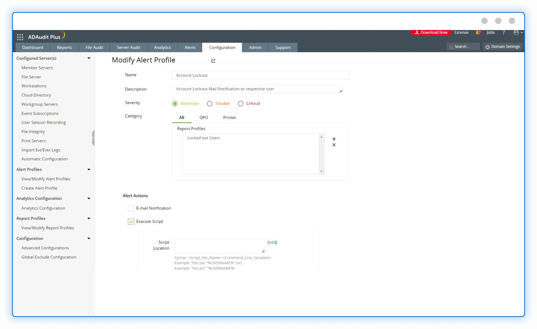Open Domain Settings
537x329 pixels.
pos(503,47)
